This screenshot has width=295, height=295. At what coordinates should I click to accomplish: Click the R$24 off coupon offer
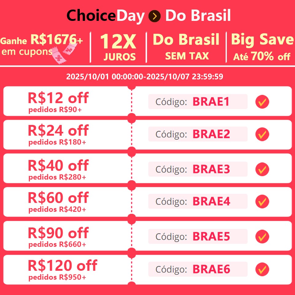[58, 134]
